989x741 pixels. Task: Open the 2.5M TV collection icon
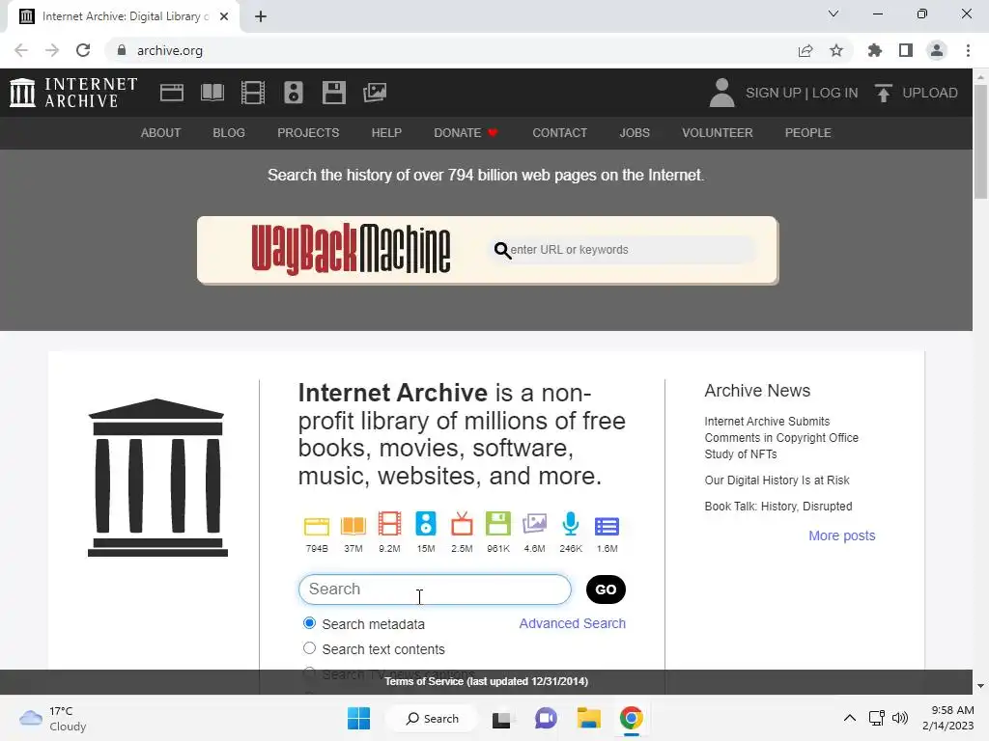462,524
